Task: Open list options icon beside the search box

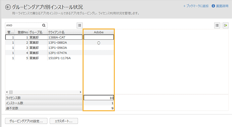Action: [x=80, y=25]
